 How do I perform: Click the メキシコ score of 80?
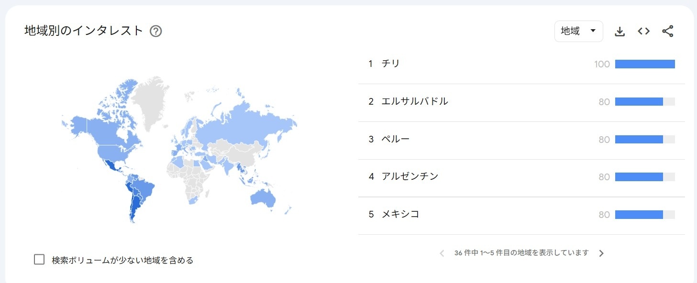tap(604, 214)
